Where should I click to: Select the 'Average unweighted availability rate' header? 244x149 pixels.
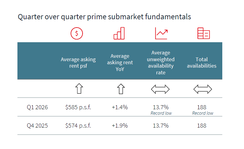point(161,62)
